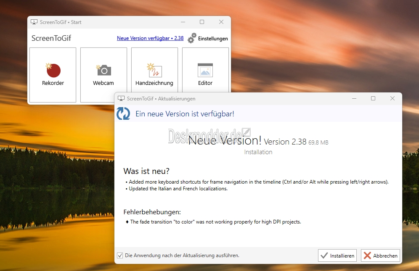Screen dimensions: 419x271
Task: Minimize the ScreenToGif Start window
Action: 183,22
